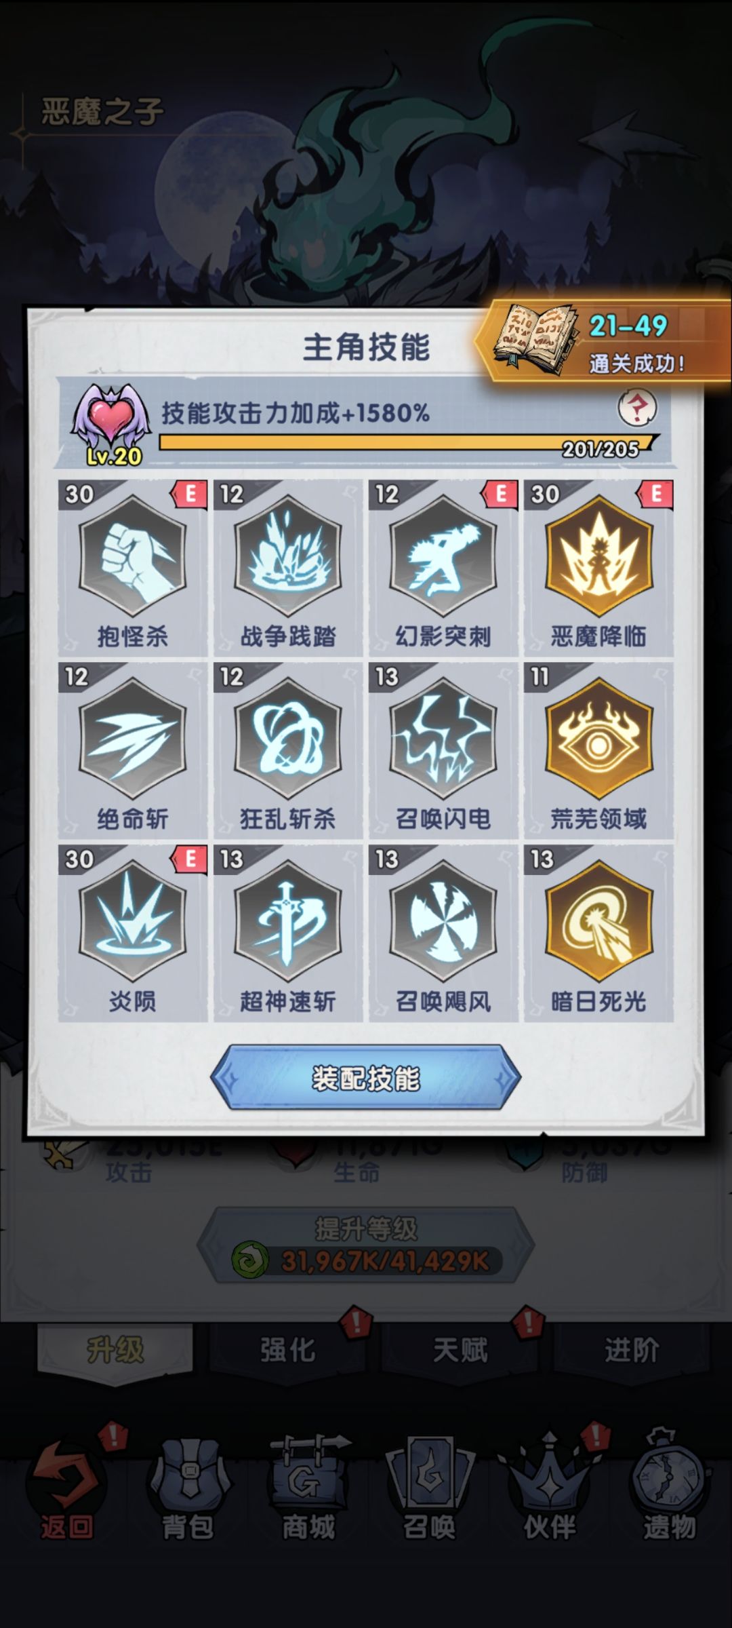This screenshot has width=732, height=1628.
Task: Select the 狂乱斩杀 skill icon
Action: click(287, 739)
